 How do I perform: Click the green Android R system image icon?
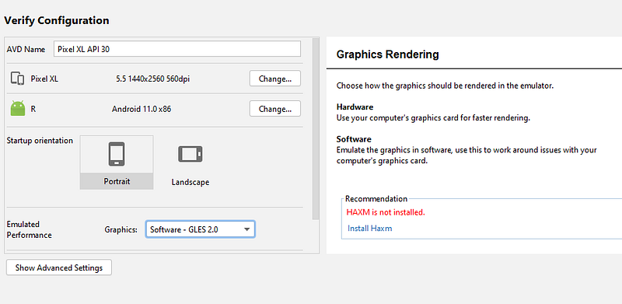coord(17,109)
